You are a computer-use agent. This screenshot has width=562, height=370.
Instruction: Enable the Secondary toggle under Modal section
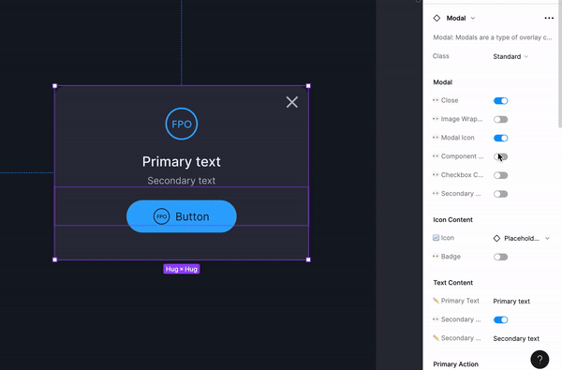[x=501, y=194]
